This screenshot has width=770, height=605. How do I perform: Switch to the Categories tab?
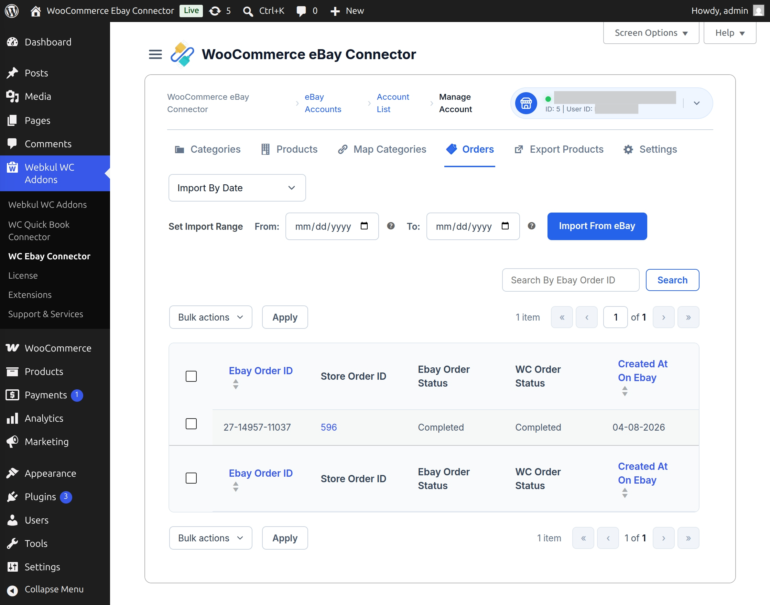208,150
